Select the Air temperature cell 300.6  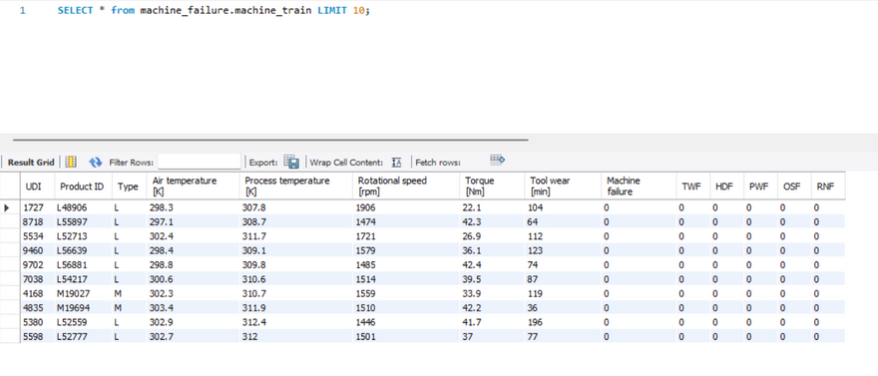pyautogui.click(x=192, y=279)
